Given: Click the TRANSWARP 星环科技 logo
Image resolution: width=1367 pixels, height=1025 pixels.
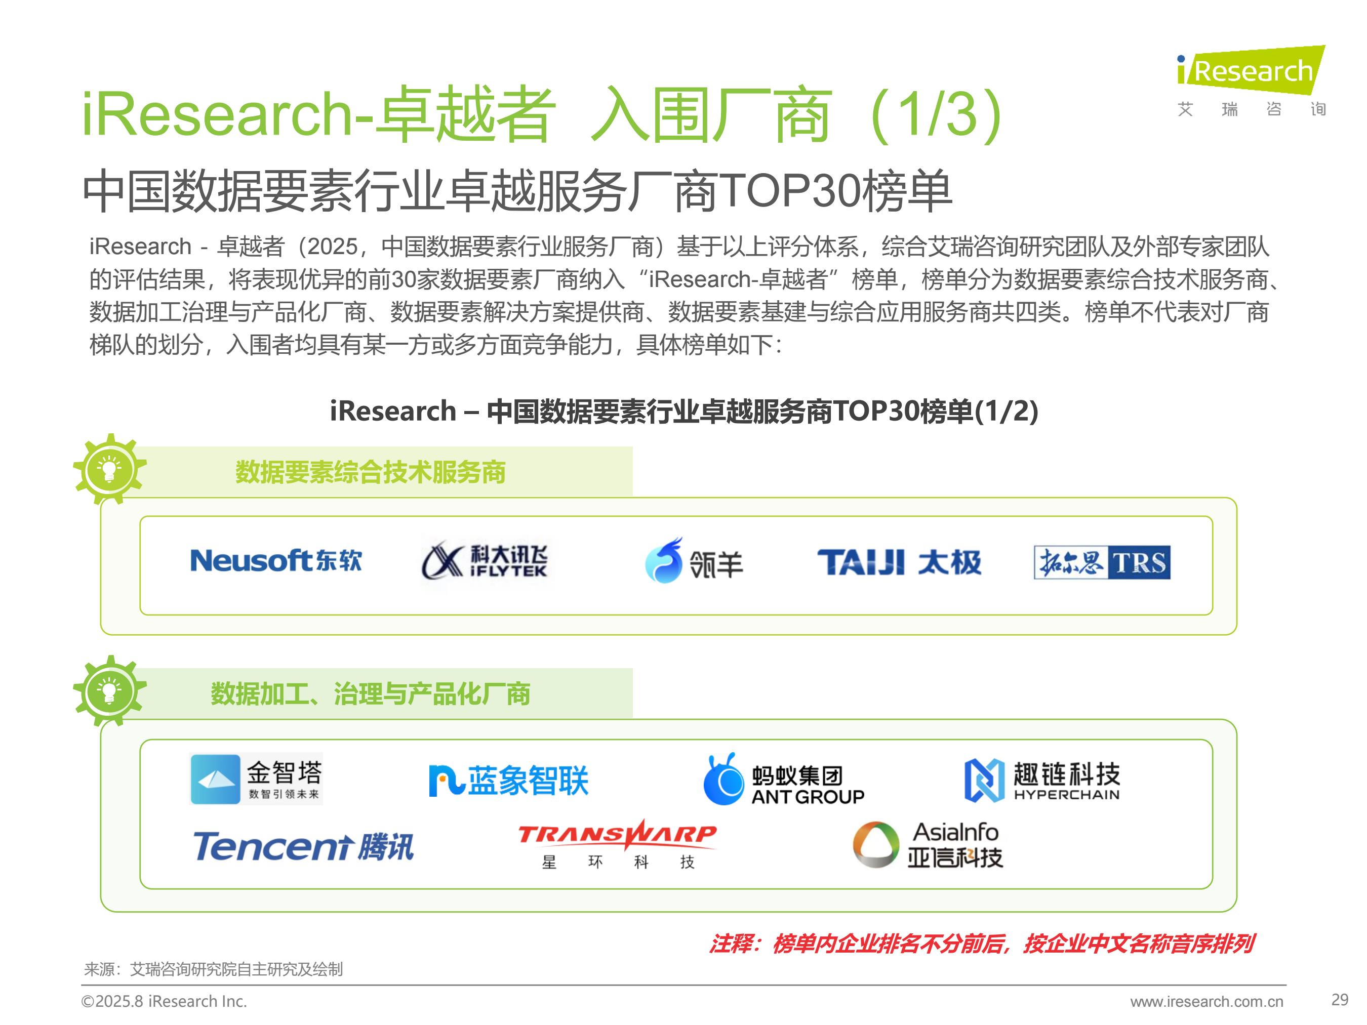Looking at the screenshot, I should [x=617, y=845].
